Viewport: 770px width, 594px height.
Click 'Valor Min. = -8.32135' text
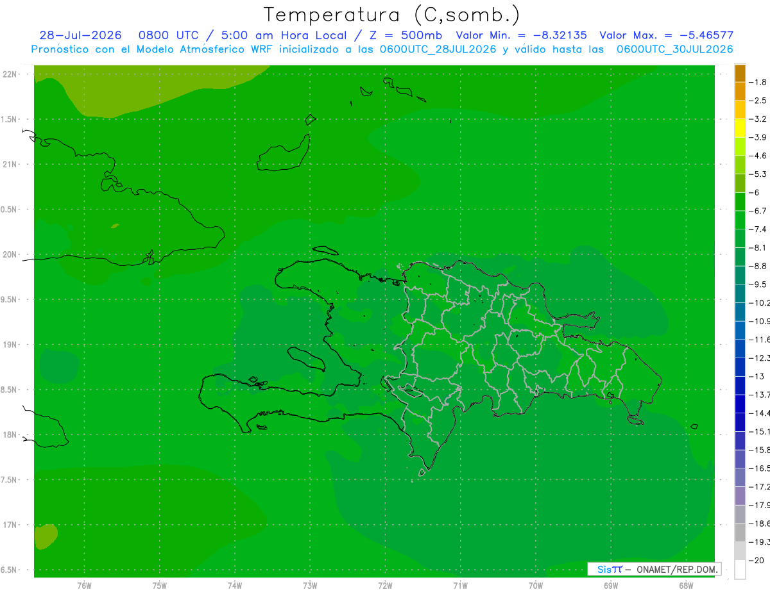click(521, 35)
